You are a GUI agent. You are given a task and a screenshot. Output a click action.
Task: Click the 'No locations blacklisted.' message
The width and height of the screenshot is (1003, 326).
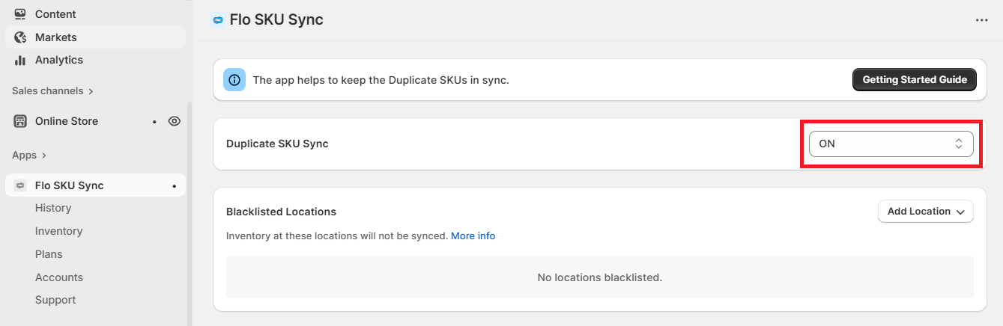(x=600, y=277)
